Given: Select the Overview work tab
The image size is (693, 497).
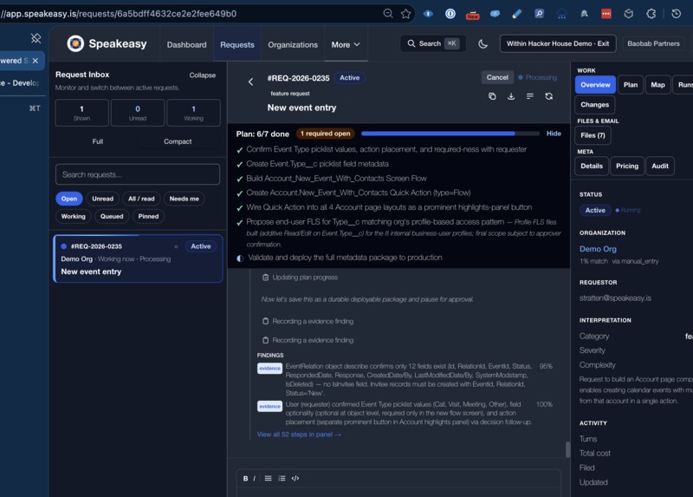Looking at the screenshot, I should tap(595, 84).
